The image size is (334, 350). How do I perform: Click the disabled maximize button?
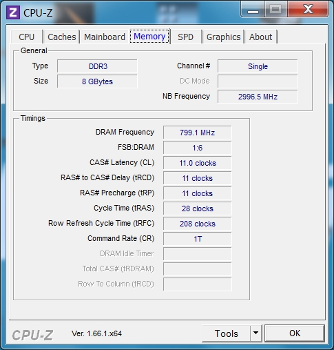(x=275, y=10)
